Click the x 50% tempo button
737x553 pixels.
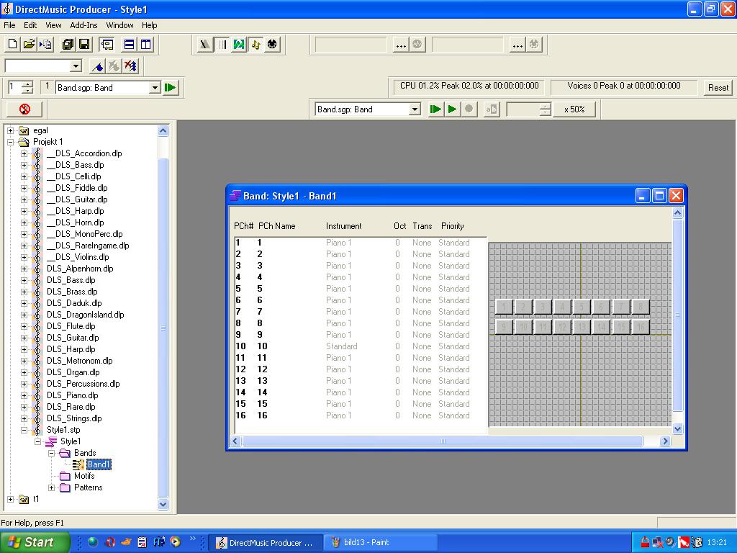pyautogui.click(x=574, y=109)
